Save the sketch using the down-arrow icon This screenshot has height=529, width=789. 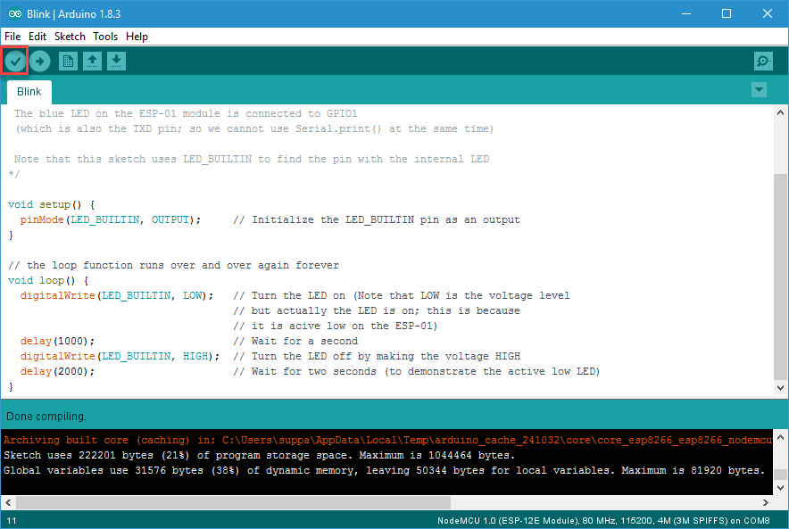click(x=116, y=62)
